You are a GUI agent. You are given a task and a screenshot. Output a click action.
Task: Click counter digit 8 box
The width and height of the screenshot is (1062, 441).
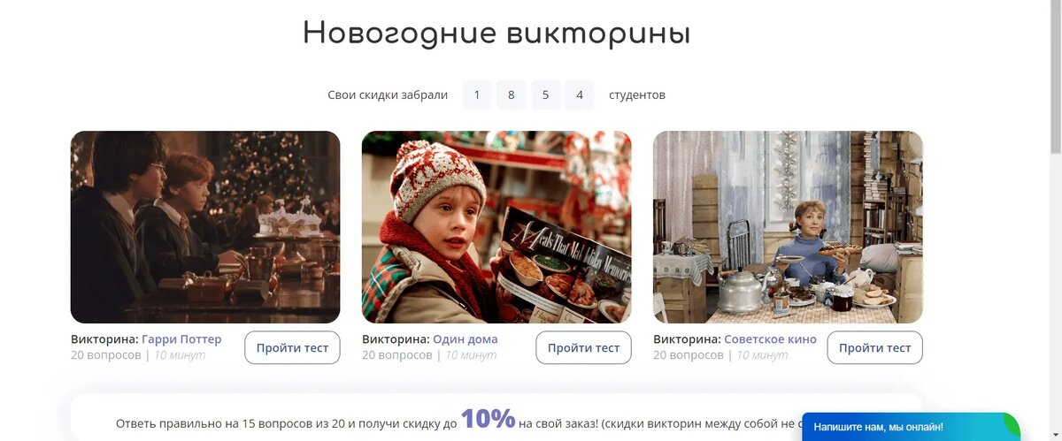(512, 95)
